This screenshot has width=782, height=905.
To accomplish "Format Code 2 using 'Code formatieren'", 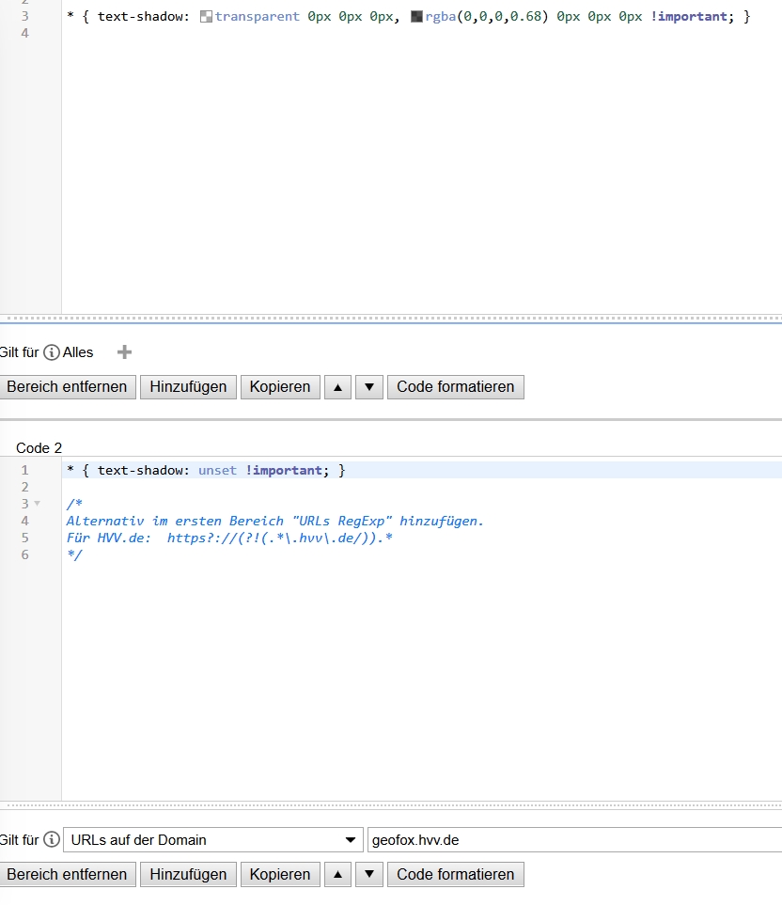I will [455, 875].
